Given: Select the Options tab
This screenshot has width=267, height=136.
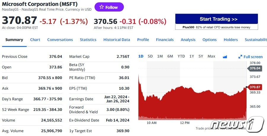Looking at the screenshot, I should click(210, 40).
